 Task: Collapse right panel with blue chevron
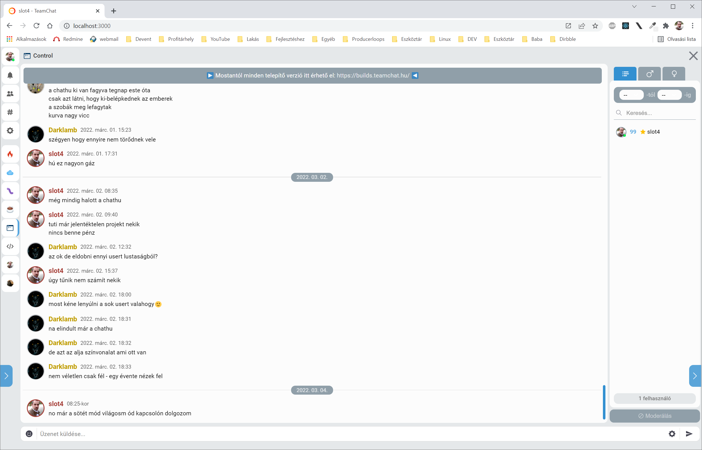point(695,376)
